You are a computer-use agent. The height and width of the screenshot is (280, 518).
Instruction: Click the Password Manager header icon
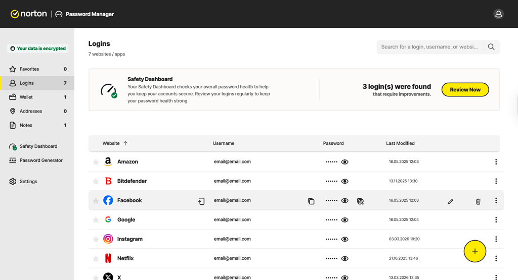point(59,14)
